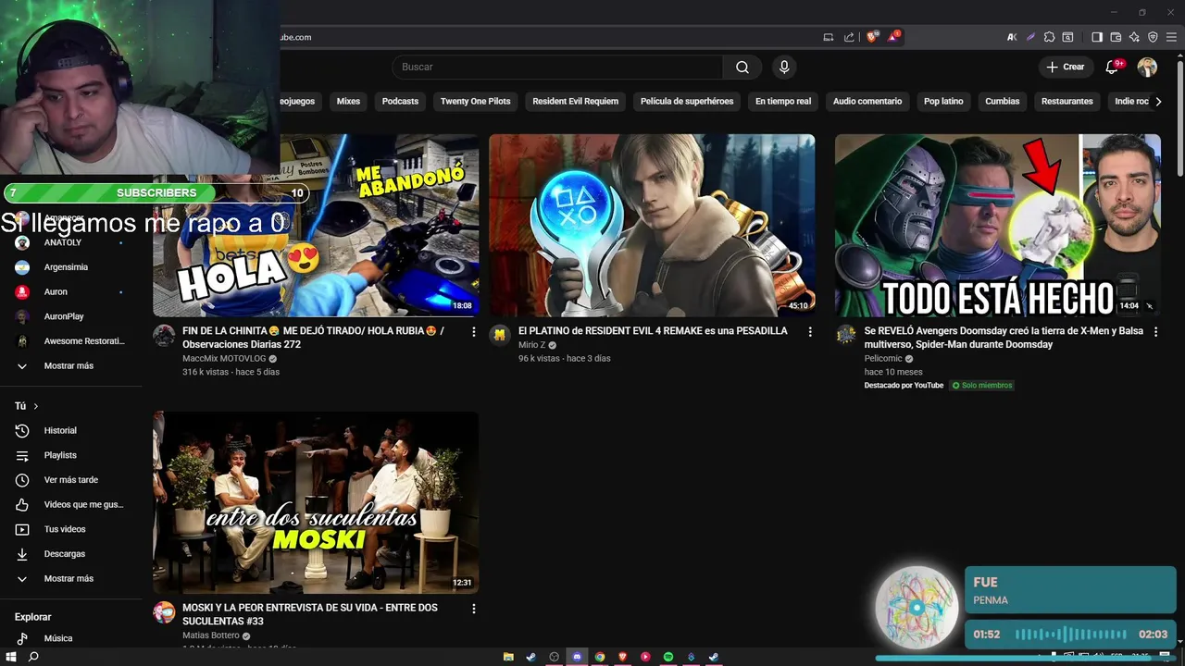
Task: Select the Twenty One Pilots chip
Action: (475, 101)
